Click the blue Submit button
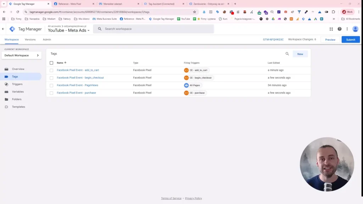Viewport: 363px width, 204px height. pos(351,40)
